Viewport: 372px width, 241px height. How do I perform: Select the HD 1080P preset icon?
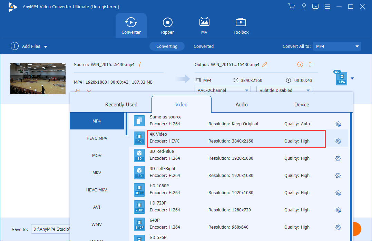click(x=139, y=190)
